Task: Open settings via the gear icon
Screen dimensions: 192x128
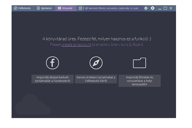Action: [153, 8]
